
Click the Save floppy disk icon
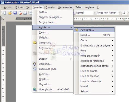pyautogui.click(x=15, y=13)
